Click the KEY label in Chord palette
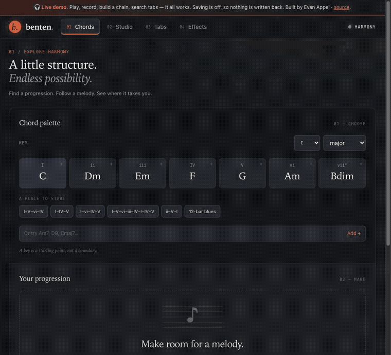391x355 pixels. point(23,143)
